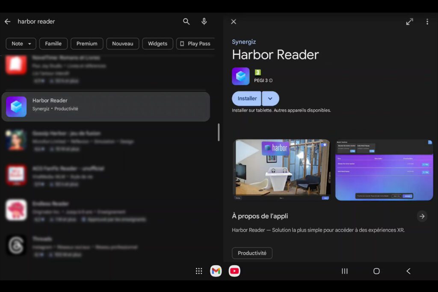Open the PEGI 3 rating info icon
The image size is (438, 292).
pos(271,80)
